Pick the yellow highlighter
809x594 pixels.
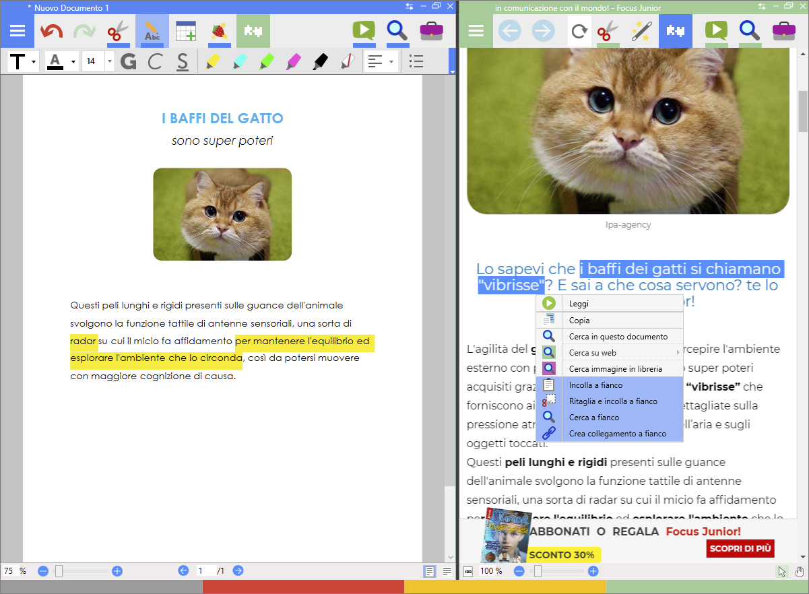[x=213, y=62]
